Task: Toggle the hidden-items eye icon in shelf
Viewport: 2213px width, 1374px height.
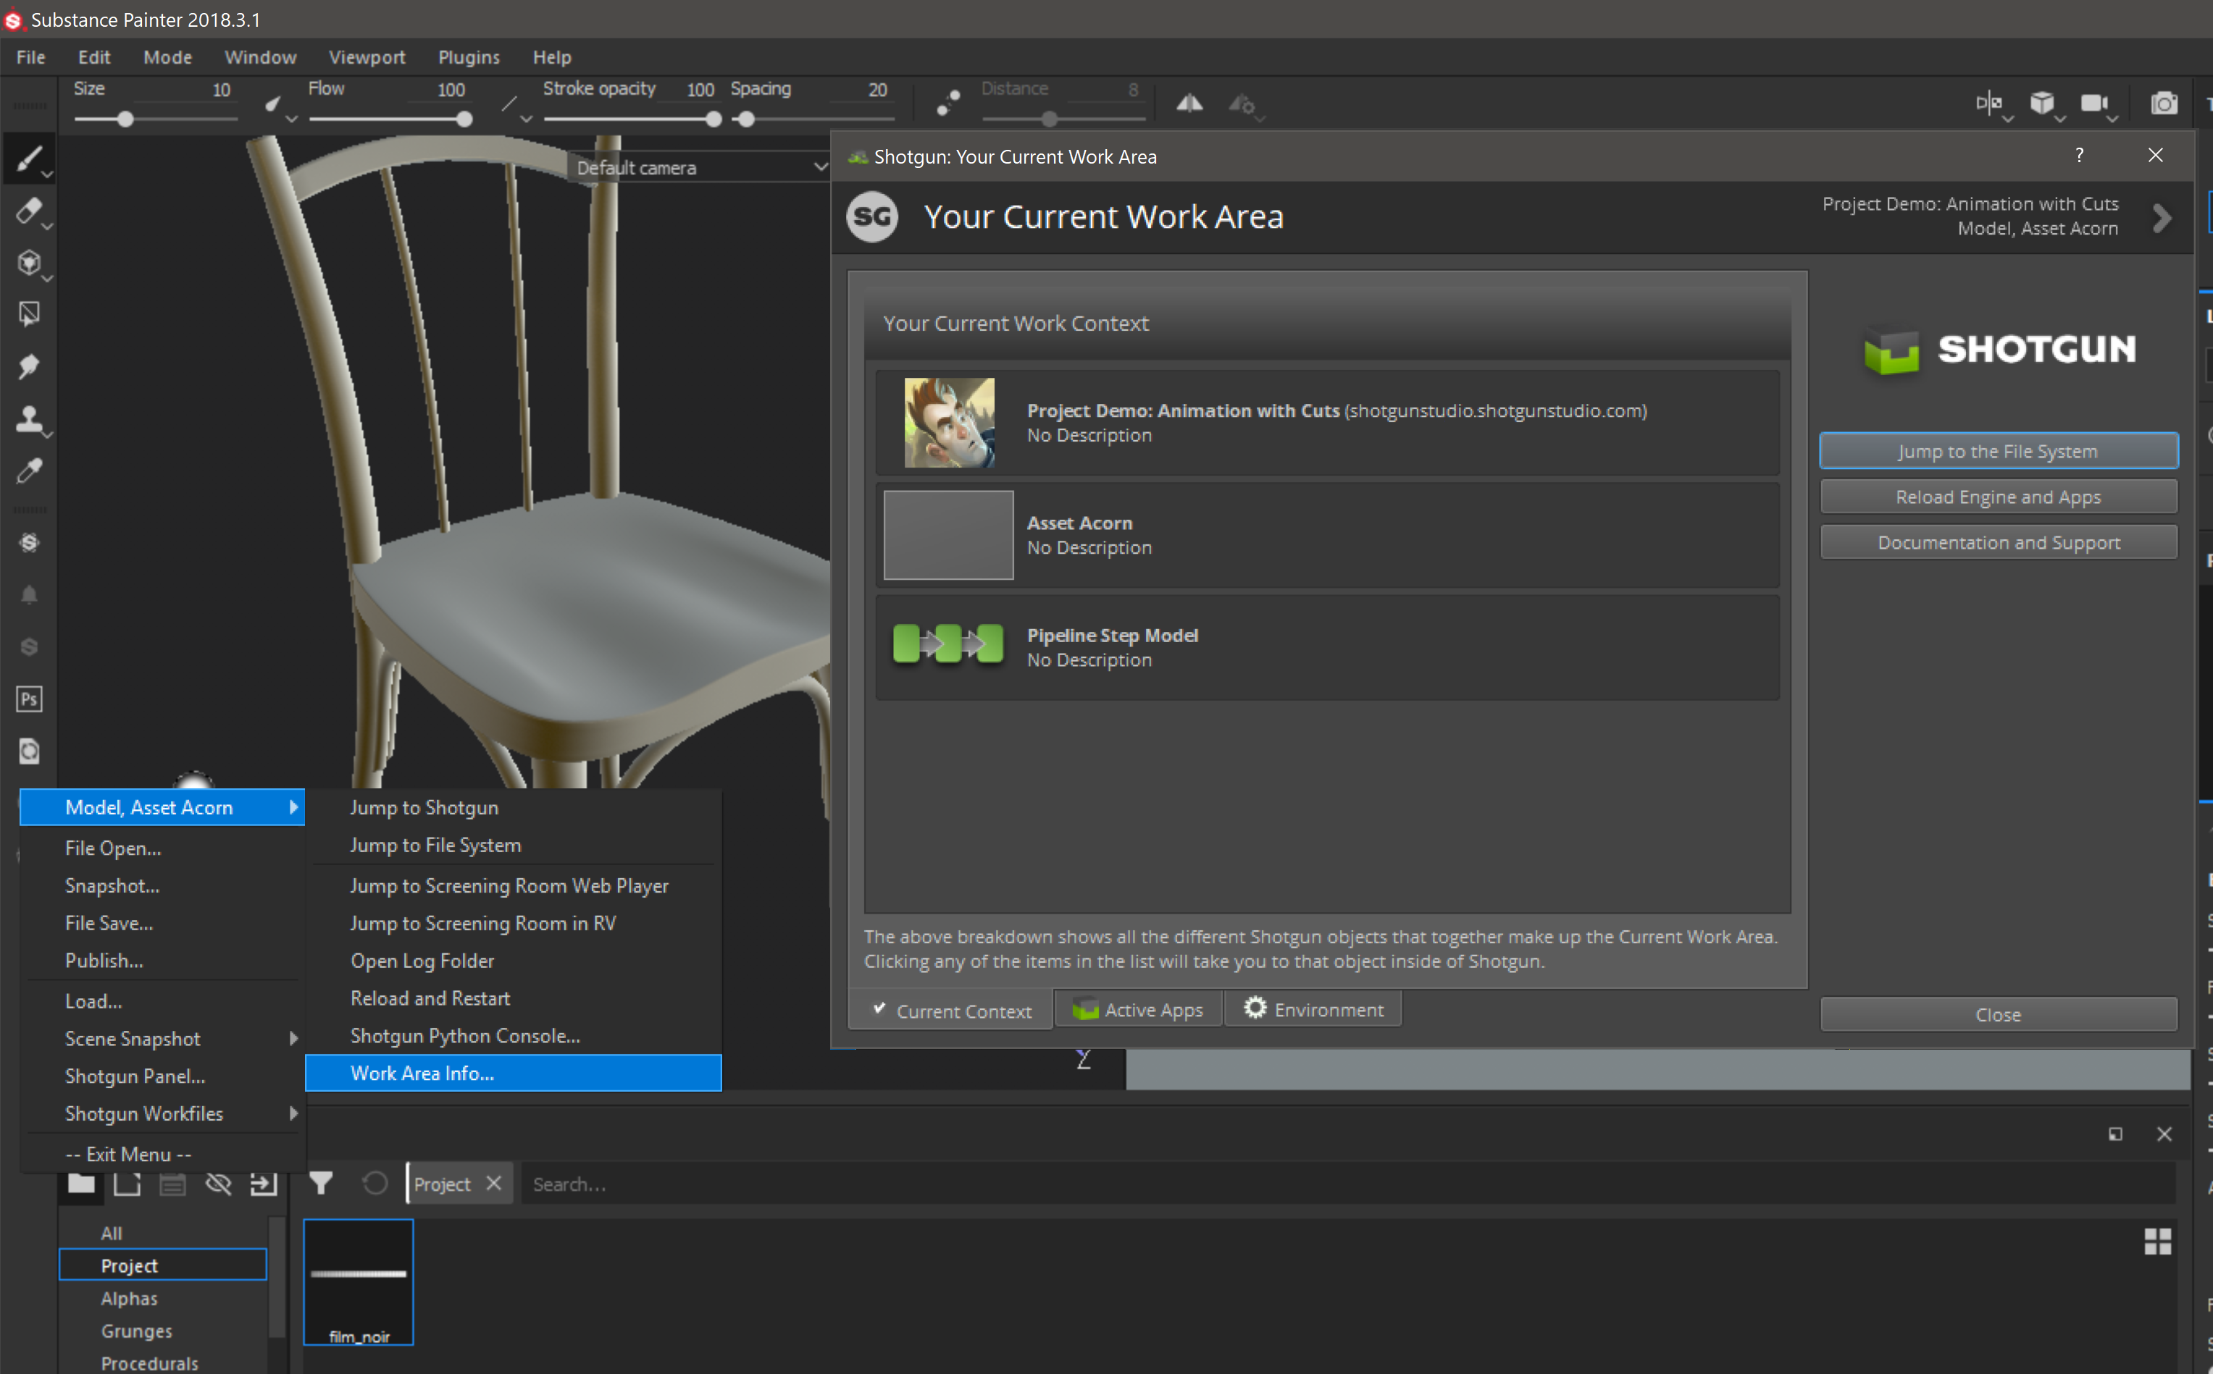Action: tap(218, 1183)
